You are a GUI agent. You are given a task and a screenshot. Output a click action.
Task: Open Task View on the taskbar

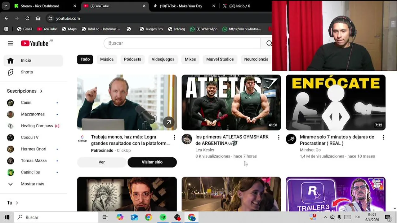105,217
